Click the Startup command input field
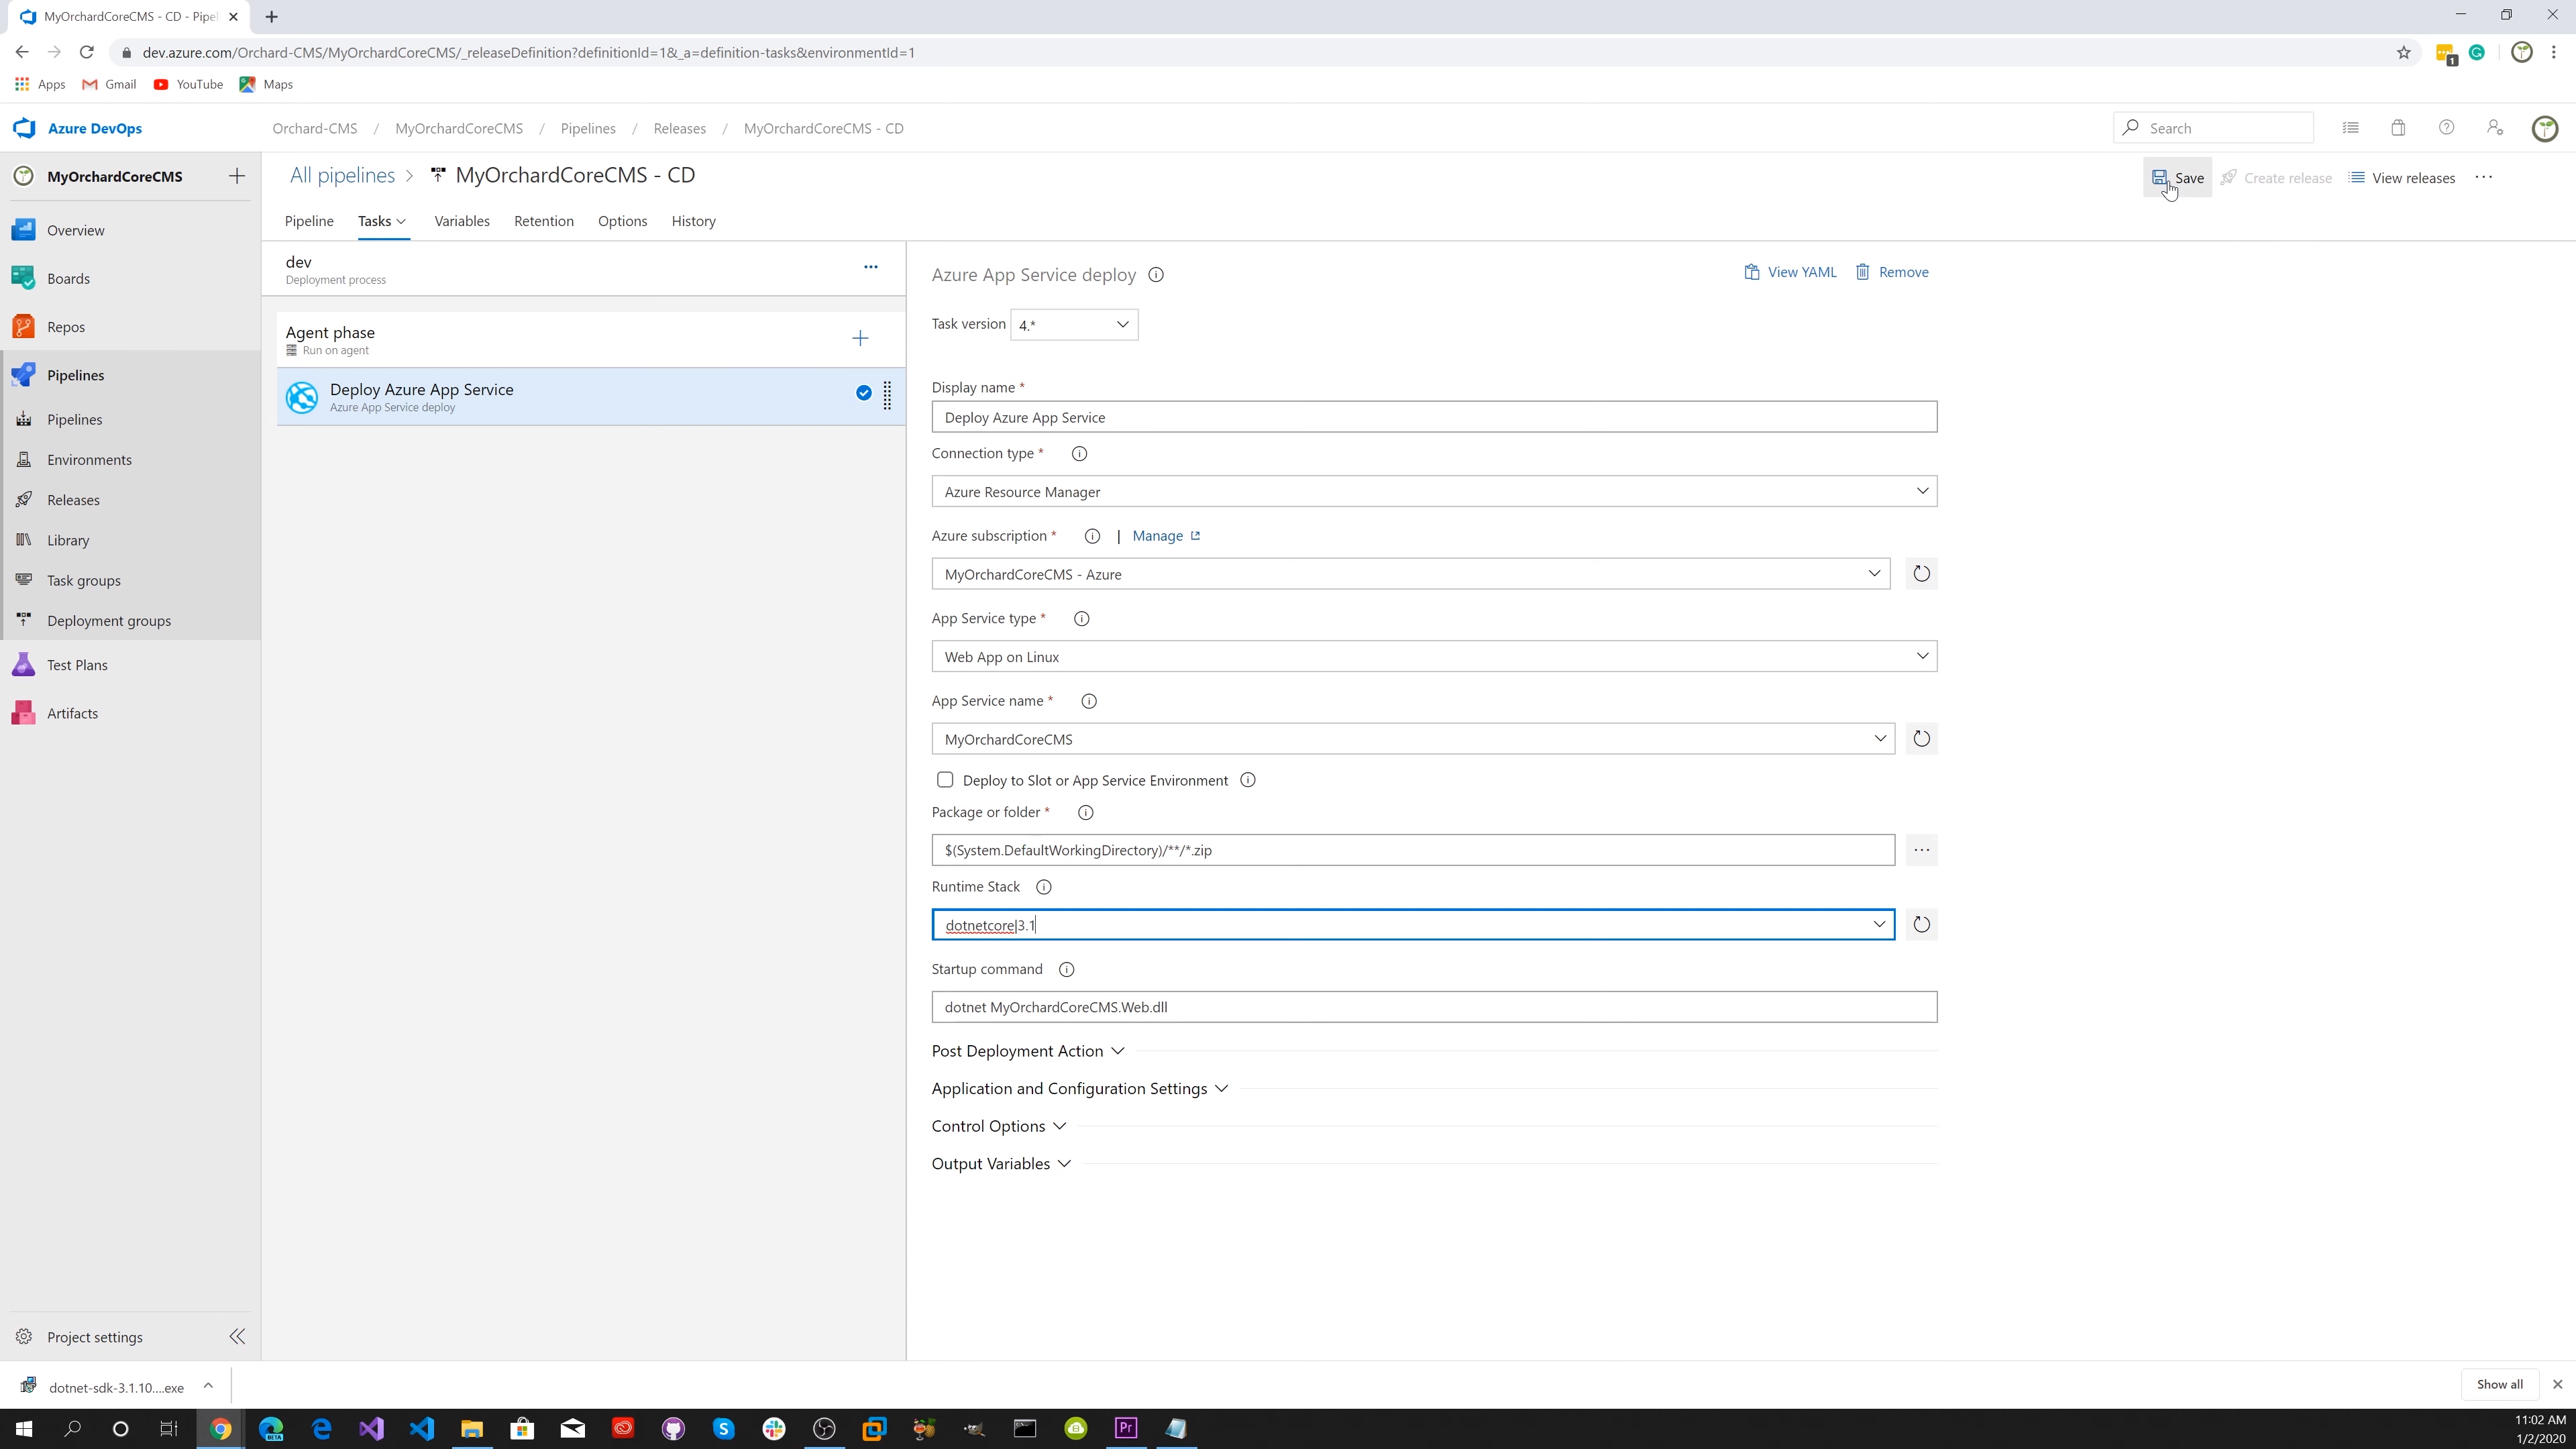The height and width of the screenshot is (1449, 2576). (x=1434, y=1007)
